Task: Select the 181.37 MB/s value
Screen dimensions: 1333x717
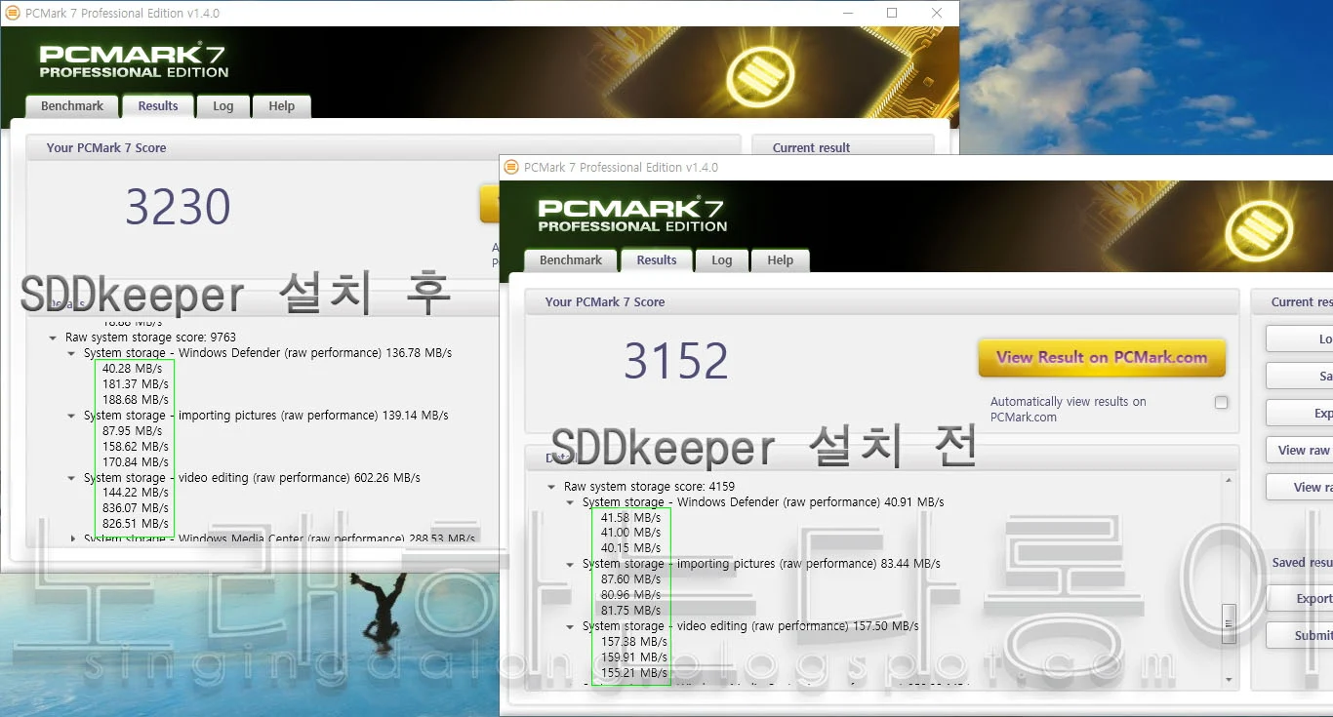Action: [x=136, y=384]
